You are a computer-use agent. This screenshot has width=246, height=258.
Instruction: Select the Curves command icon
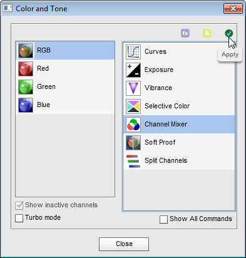pos(133,52)
